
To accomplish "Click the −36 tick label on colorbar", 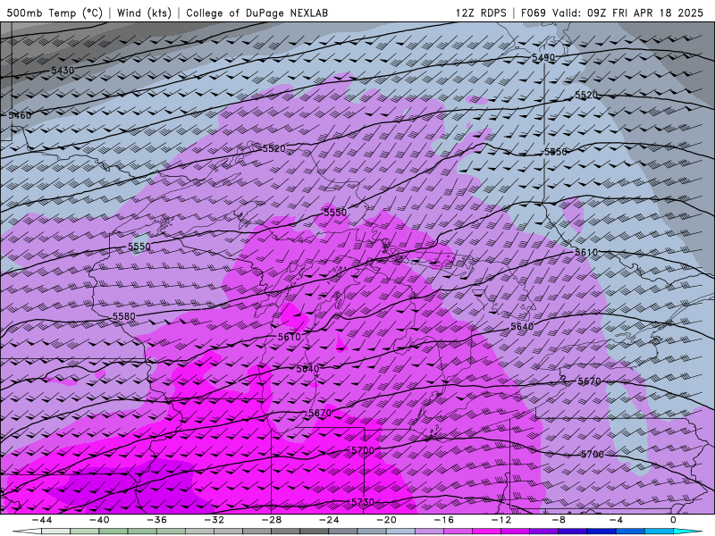I will (x=156, y=520).
